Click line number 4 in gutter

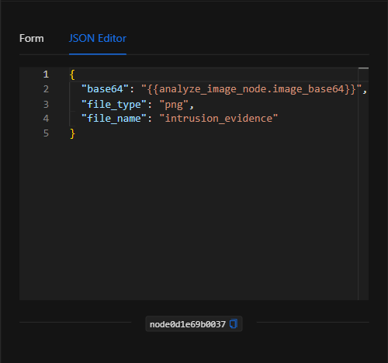pos(46,119)
